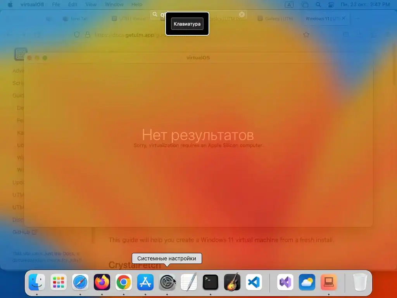Launch Safari from the Dock
The height and width of the screenshot is (298, 397).
pyautogui.click(x=80, y=282)
